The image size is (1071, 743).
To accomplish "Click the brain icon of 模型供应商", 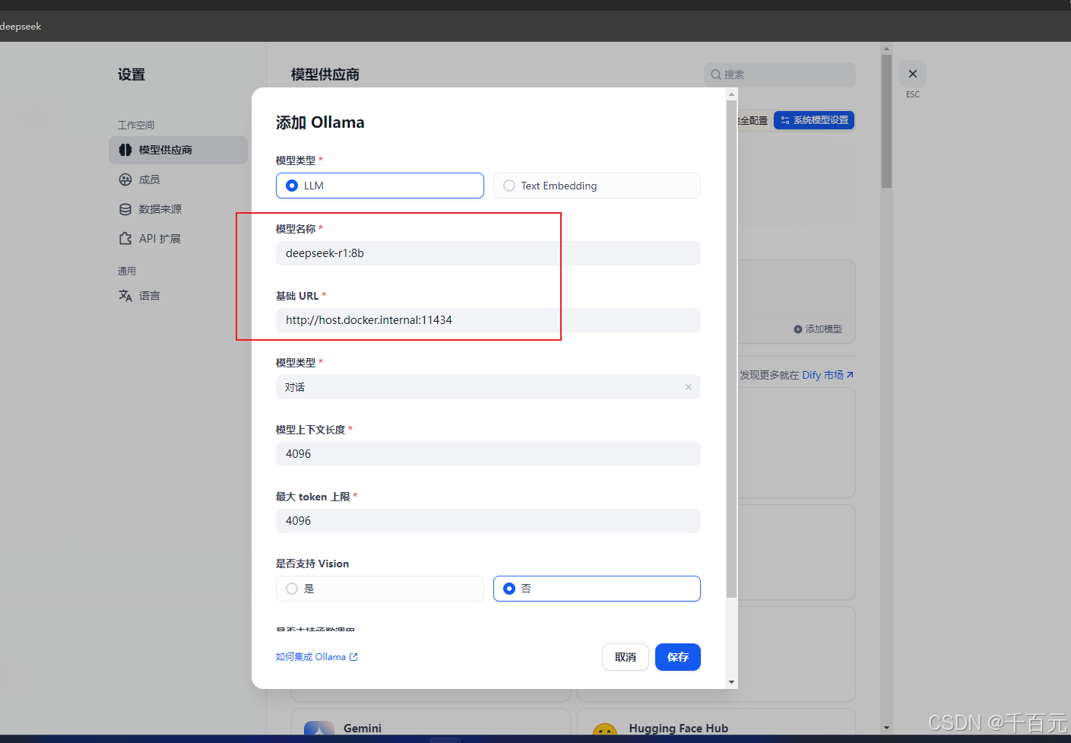I will coord(125,150).
